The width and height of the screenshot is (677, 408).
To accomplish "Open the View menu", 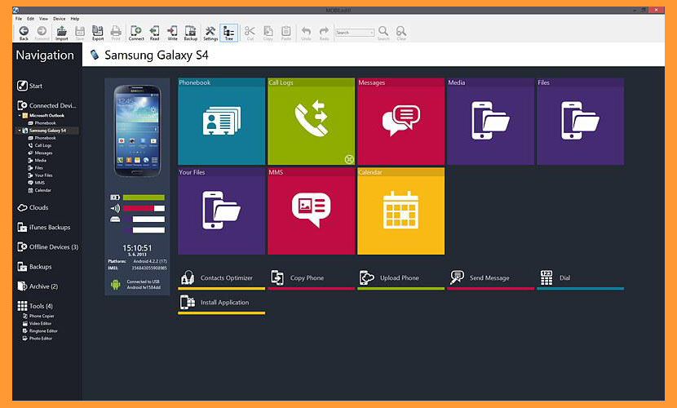I will click(43, 19).
